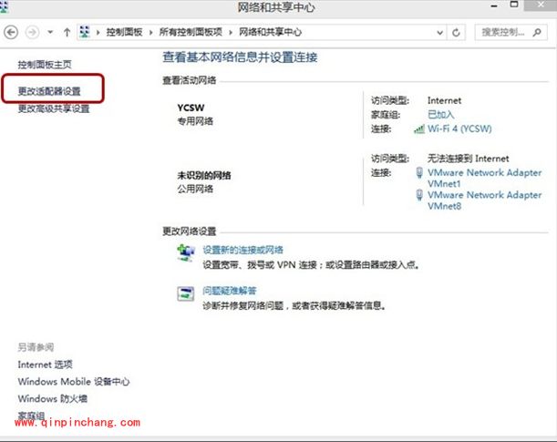
Task: Open 设置新的连接或网络 link
Action: [x=243, y=250]
